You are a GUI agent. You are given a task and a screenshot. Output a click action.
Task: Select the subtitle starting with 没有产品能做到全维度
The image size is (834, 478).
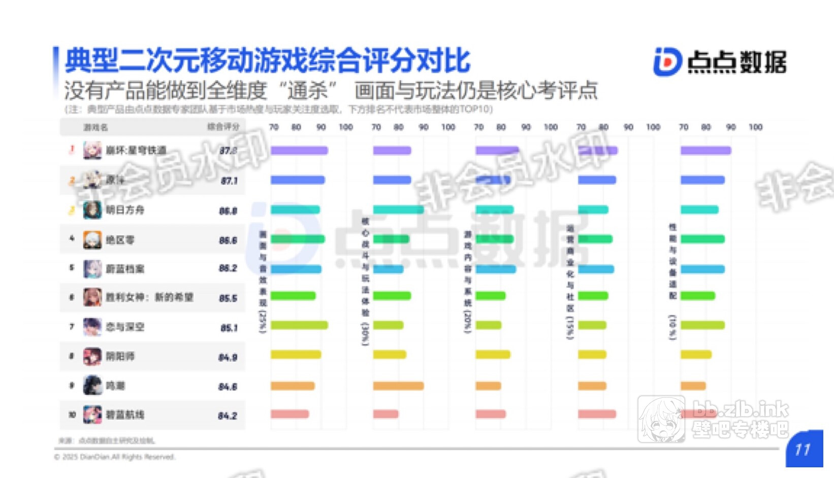[331, 90]
